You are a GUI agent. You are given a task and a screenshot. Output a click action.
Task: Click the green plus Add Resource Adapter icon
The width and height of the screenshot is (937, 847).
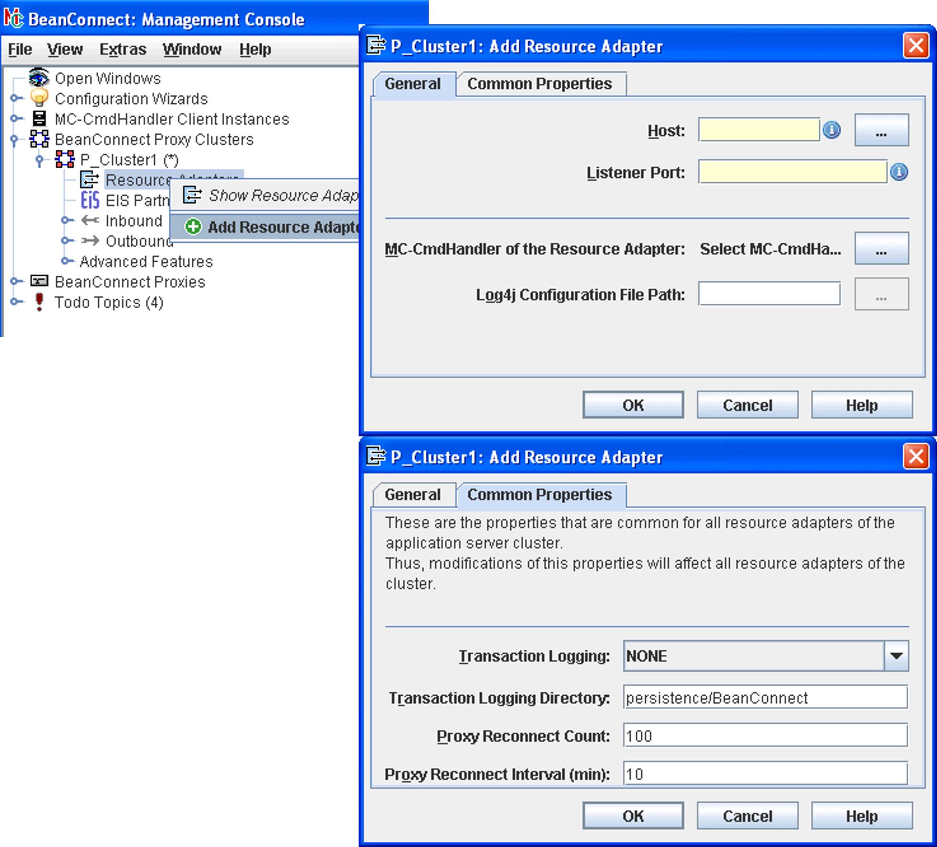[193, 227]
